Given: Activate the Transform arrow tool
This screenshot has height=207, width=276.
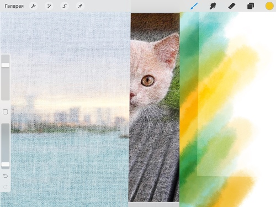Looking at the screenshot, I should (x=80, y=6).
